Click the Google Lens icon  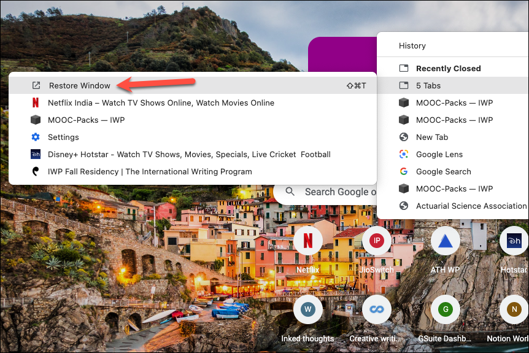(404, 154)
